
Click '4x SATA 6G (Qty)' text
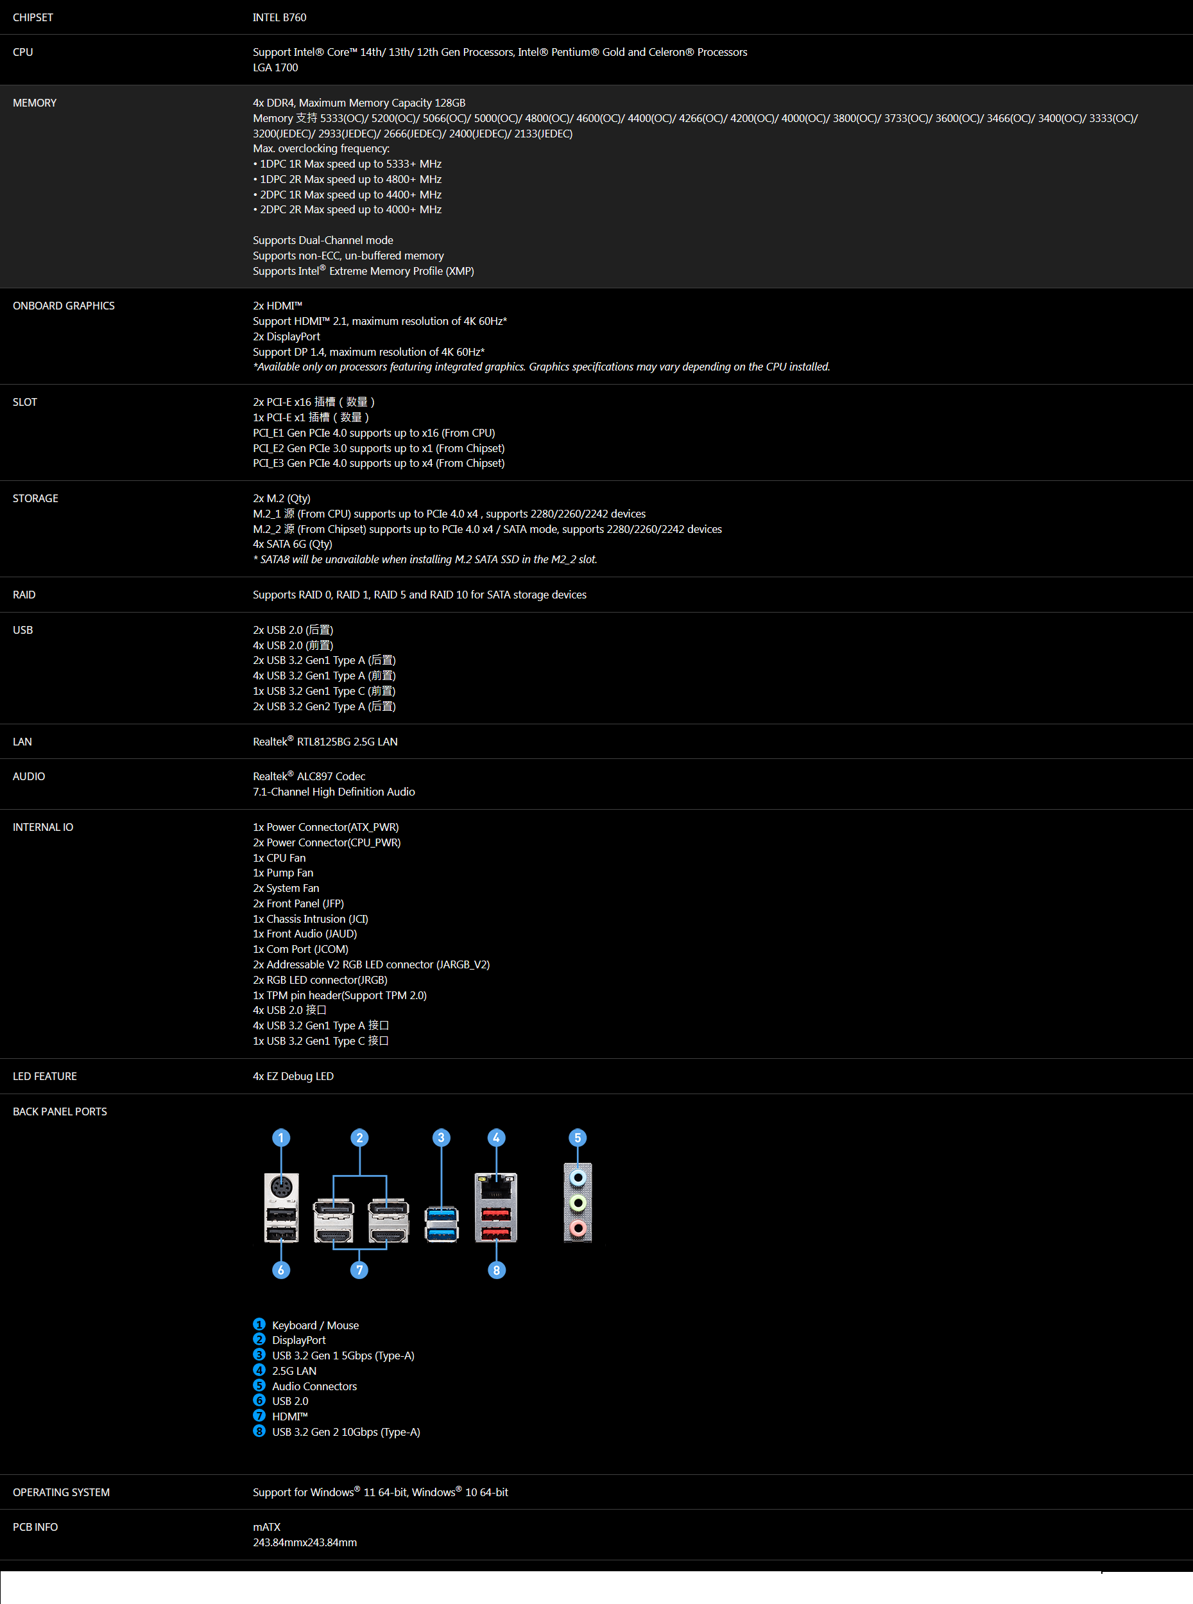coord(293,544)
